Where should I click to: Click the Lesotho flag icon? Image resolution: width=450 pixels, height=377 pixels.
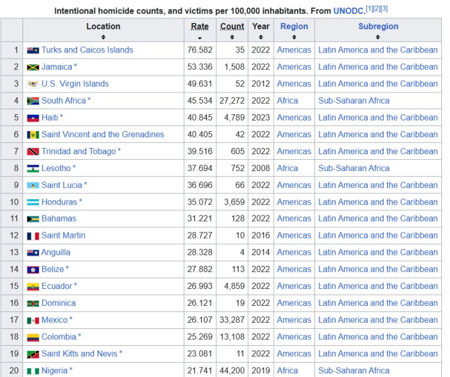[33, 169]
